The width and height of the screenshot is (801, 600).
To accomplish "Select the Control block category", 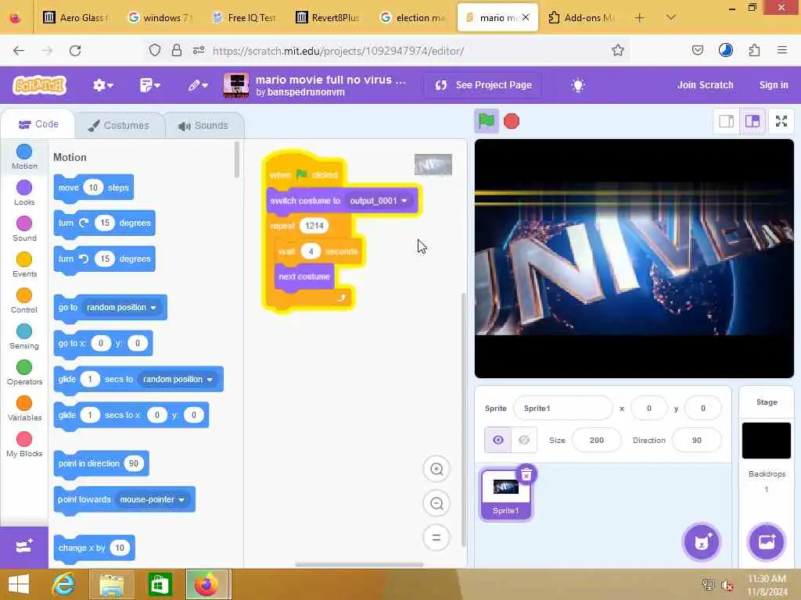I will coord(24,301).
